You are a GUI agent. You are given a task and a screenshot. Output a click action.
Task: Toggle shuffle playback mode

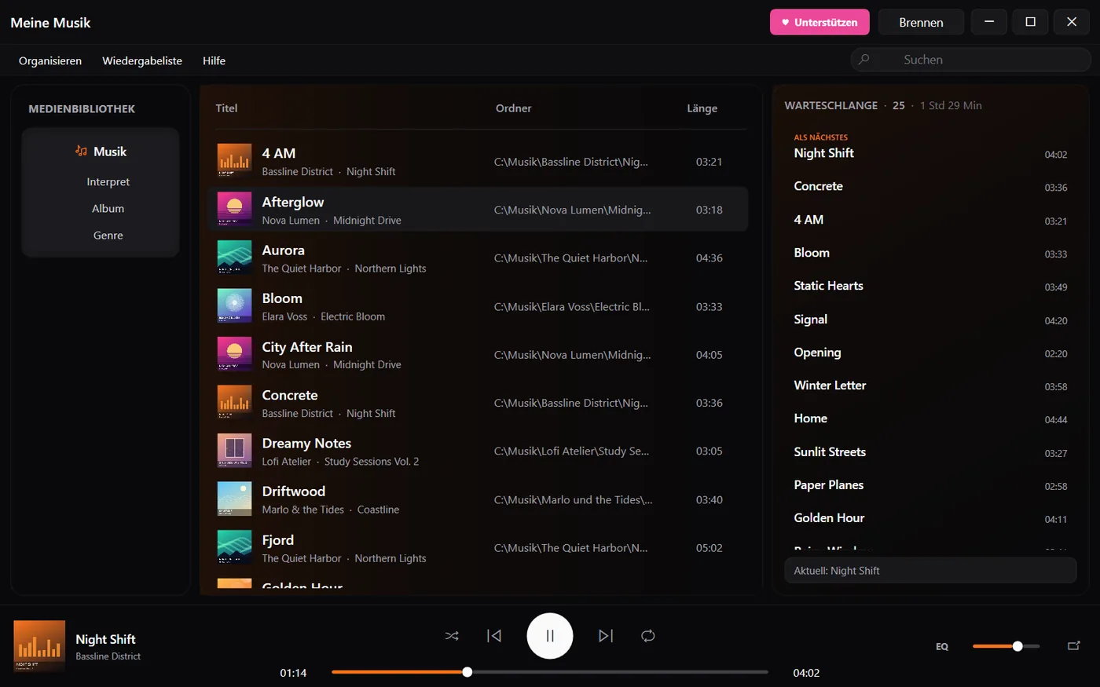point(452,636)
